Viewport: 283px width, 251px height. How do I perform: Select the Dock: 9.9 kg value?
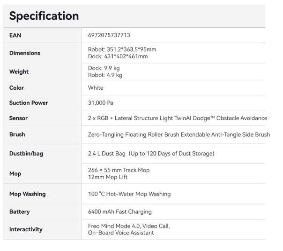104,68
